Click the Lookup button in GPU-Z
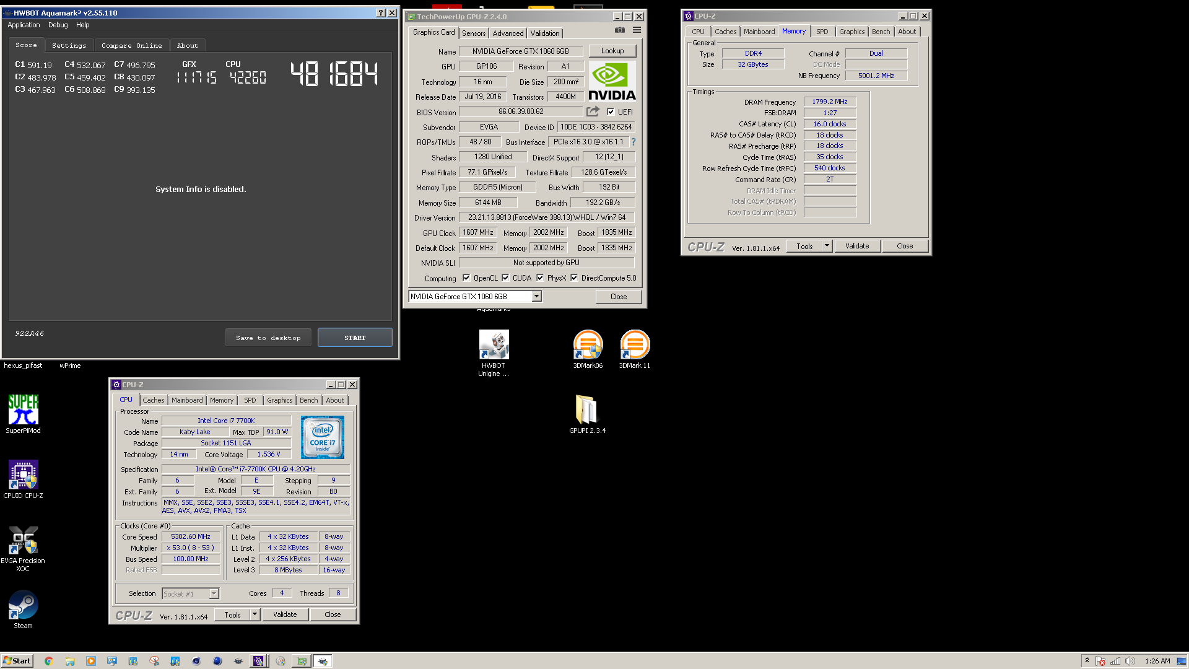This screenshot has width=1189, height=669. (612, 51)
